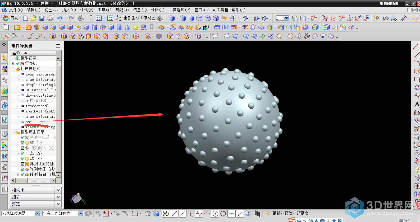Toggle checkbox for 球 (4) feature

[x=23, y=159]
